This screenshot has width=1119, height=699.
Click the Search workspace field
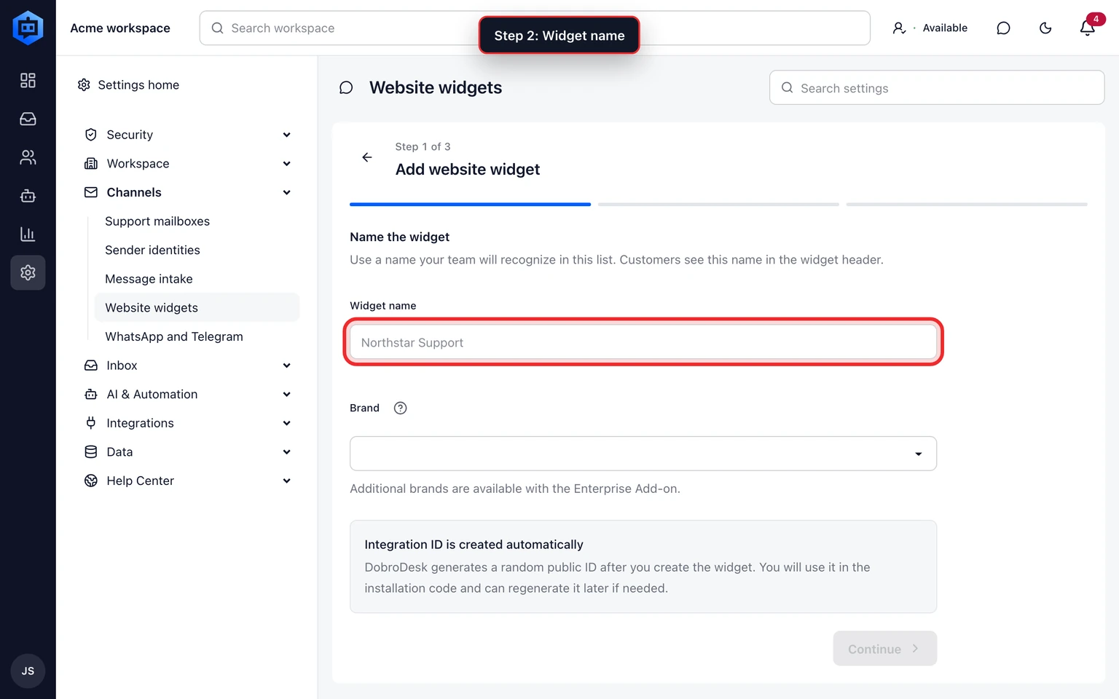click(535, 28)
